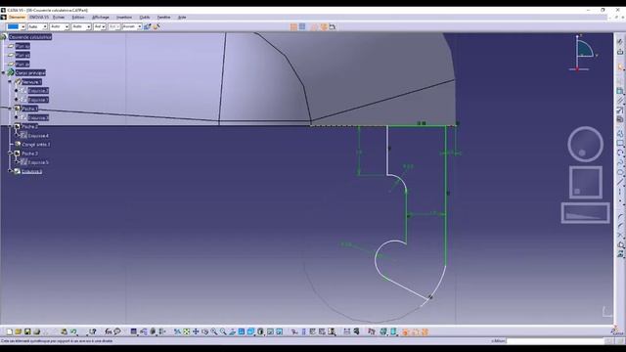The height and width of the screenshot is (352, 626).
Task: Click the Fly mode icon
Action: (177, 331)
